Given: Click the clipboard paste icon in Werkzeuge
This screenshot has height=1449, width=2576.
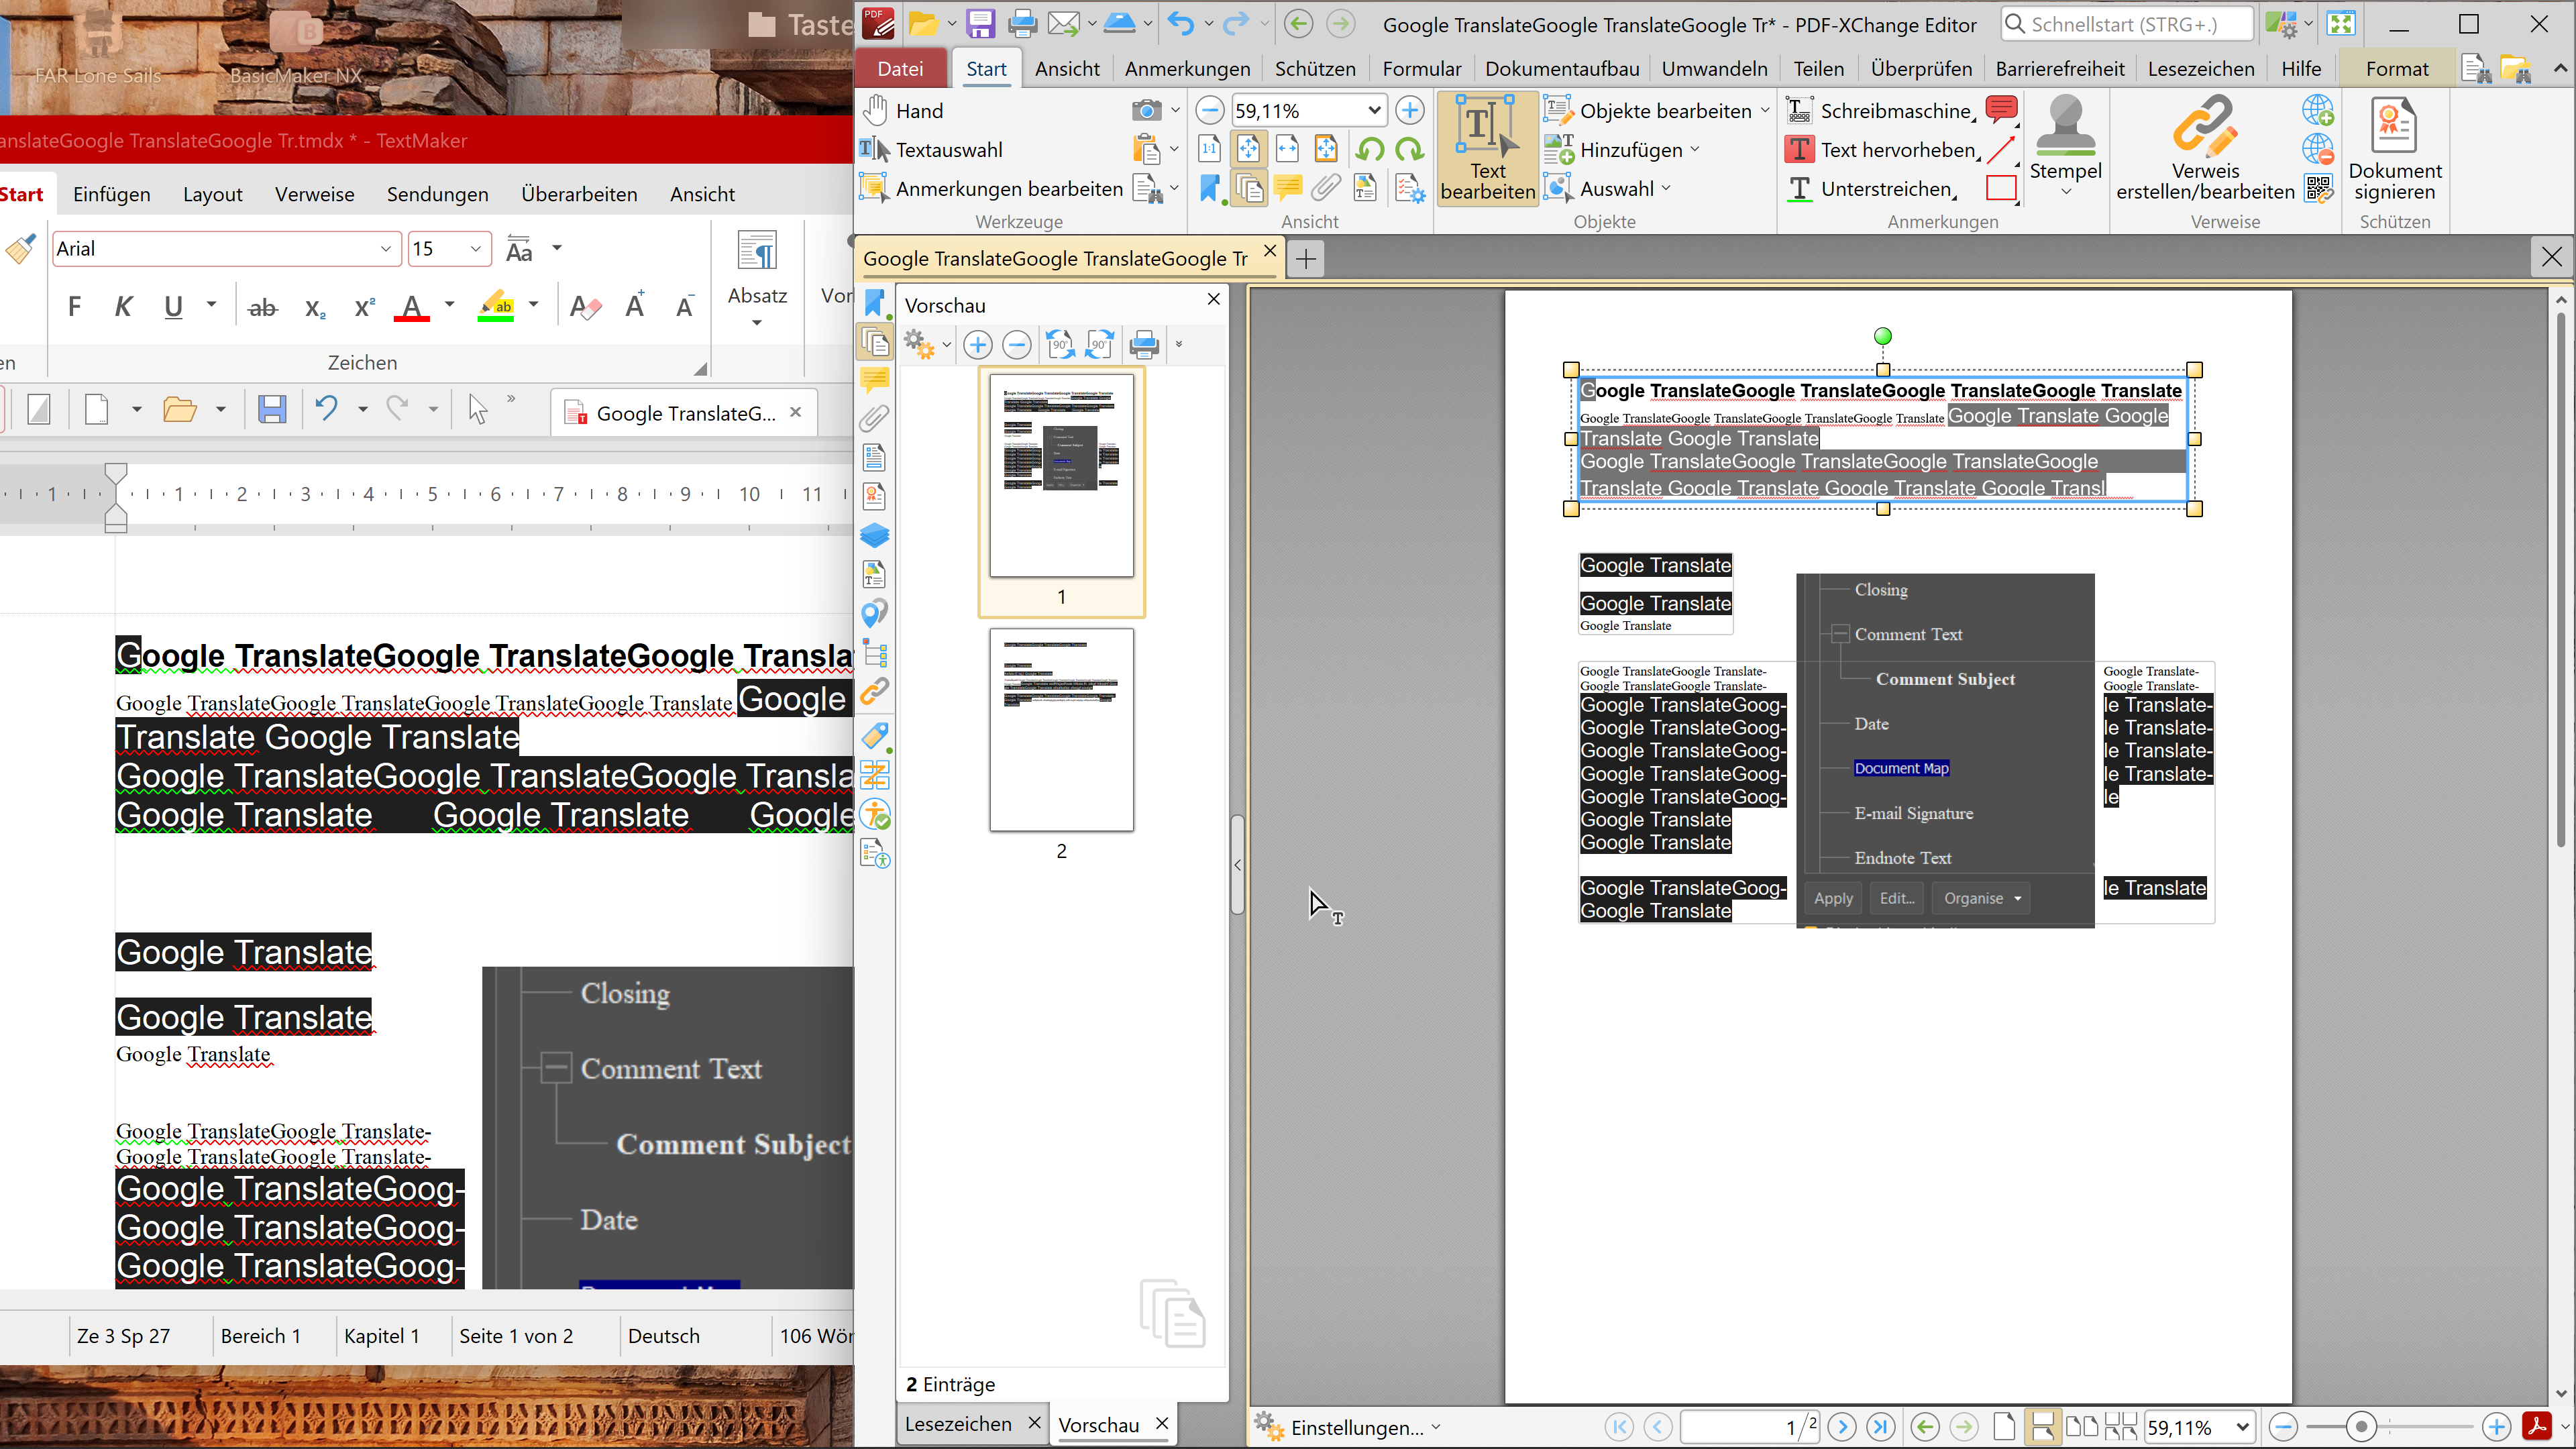Looking at the screenshot, I should [x=1146, y=150].
